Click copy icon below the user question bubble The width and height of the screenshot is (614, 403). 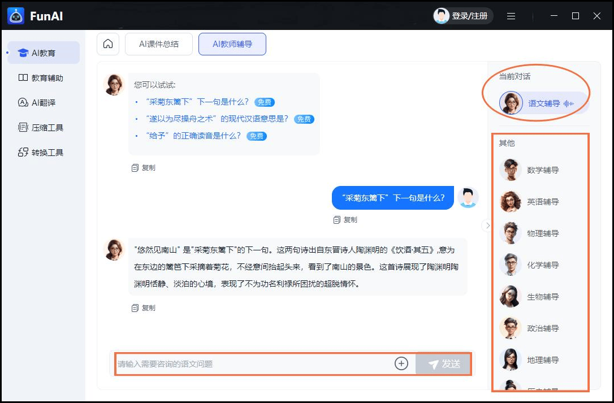pyautogui.click(x=337, y=220)
